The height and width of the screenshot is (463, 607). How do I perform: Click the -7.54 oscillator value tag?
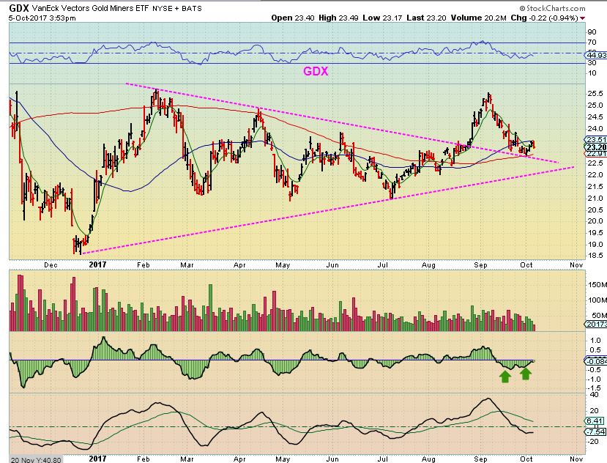pyautogui.click(x=596, y=431)
